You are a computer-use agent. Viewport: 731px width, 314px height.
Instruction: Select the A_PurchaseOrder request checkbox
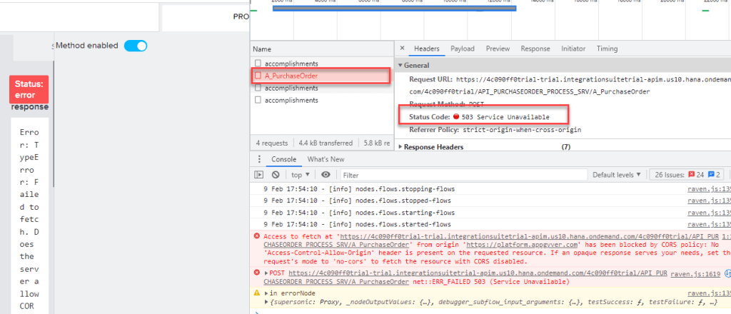[x=258, y=76]
